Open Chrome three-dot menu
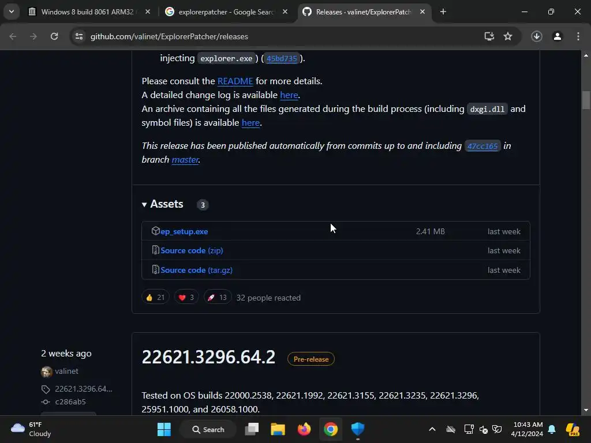 pyautogui.click(x=578, y=36)
